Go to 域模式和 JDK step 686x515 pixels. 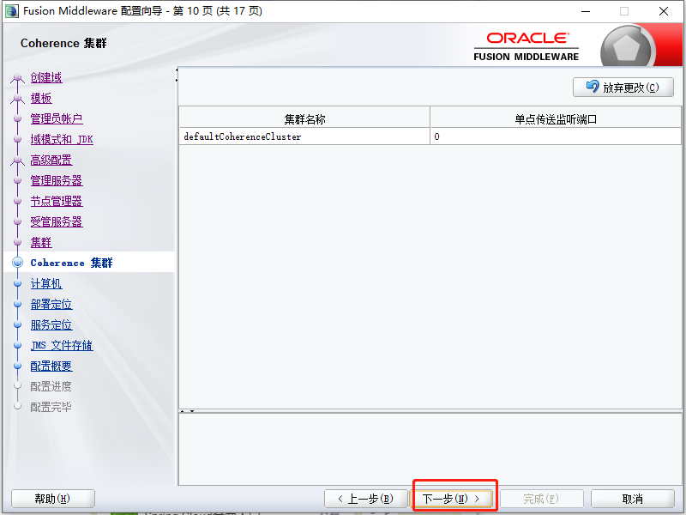pyautogui.click(x=62, y=139)
